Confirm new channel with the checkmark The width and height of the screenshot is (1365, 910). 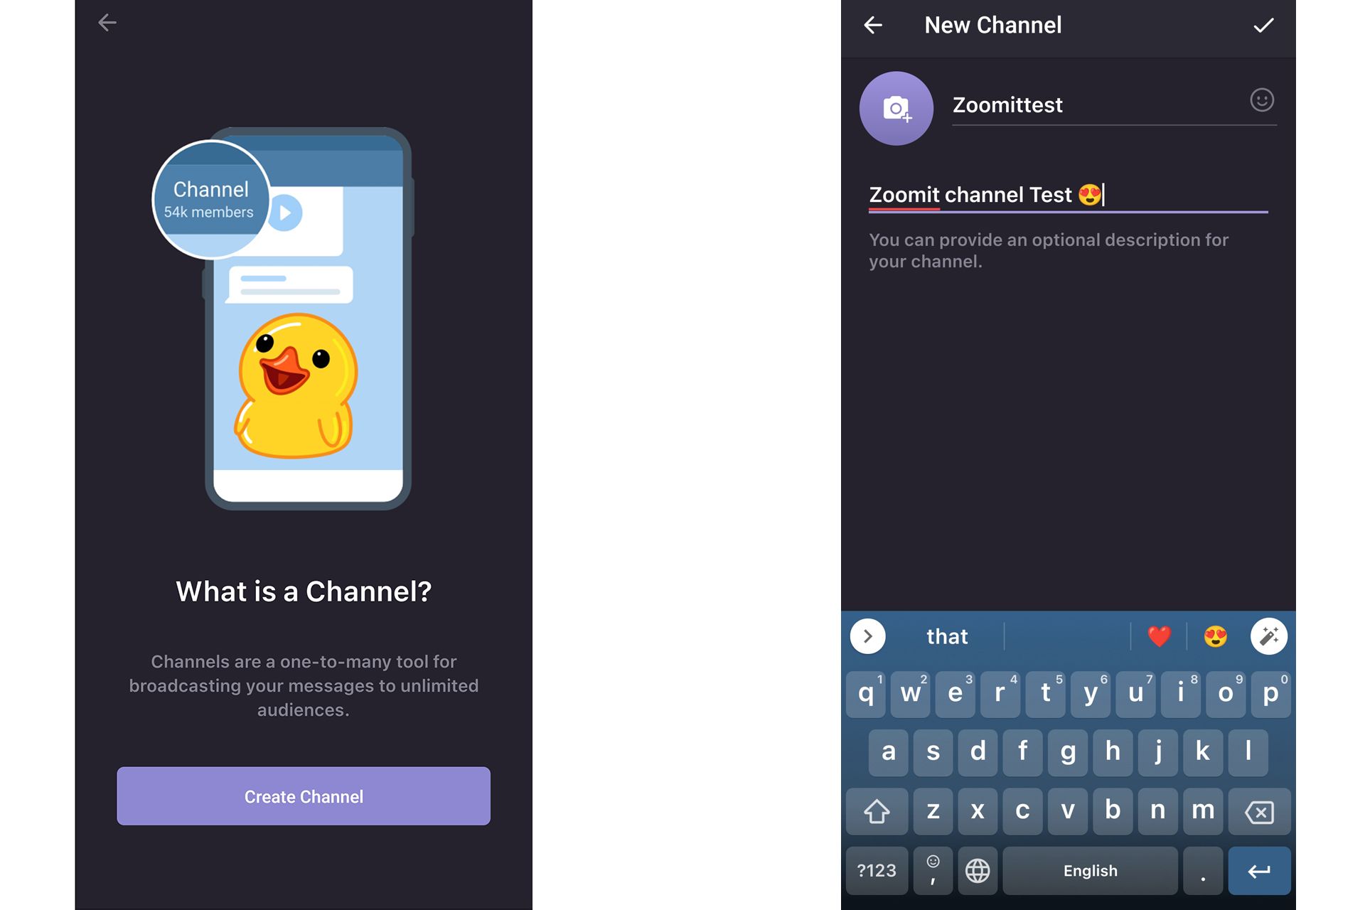coord(1263,26)
